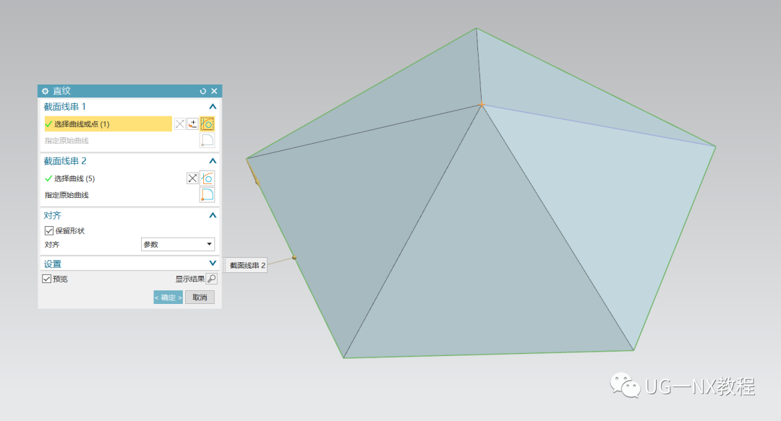
Task: Open the 对齐 dropdown showing 参数
Action: (x=178, y=244)
